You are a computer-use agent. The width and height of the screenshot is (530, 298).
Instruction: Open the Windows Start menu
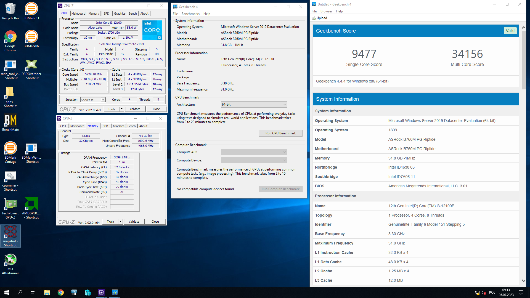[x=7, y=292]
